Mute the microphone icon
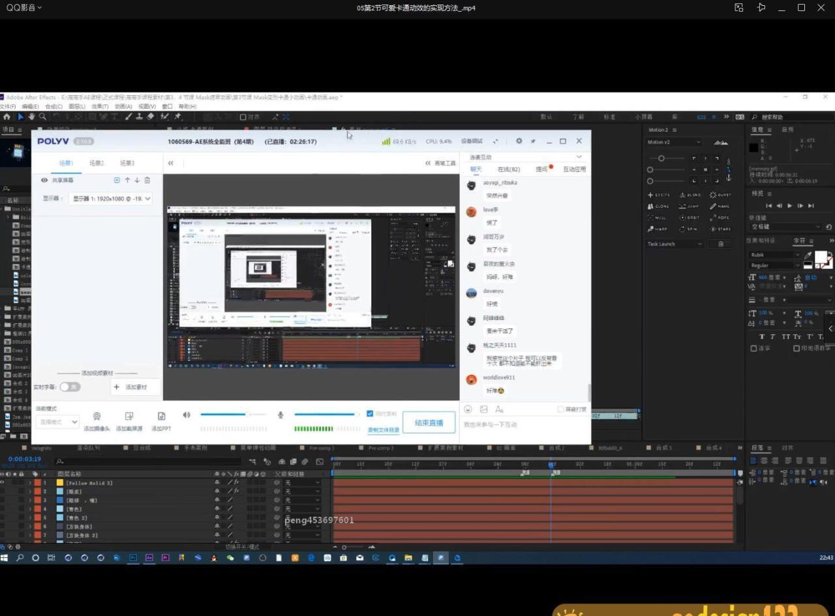The width and height of the screenshot is (835, 616). [x=281, y=415]
